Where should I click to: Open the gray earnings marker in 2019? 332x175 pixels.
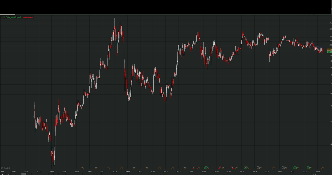tap(258, 167)
